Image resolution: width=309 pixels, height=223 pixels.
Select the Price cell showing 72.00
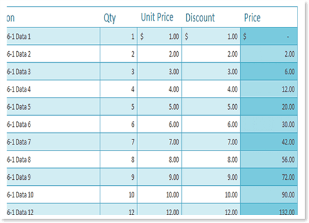click(x=269, y=177)
